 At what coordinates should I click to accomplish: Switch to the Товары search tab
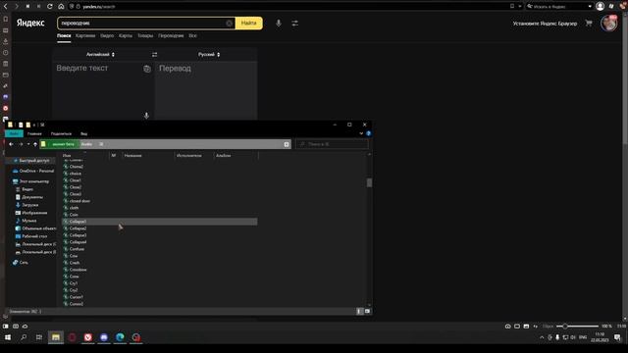point(145,35)
